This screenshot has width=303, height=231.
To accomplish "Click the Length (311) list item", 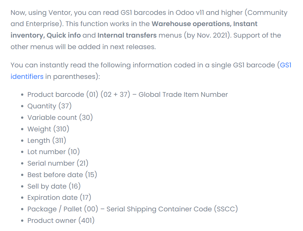I will pyautogui.click(x=47, y=141).
